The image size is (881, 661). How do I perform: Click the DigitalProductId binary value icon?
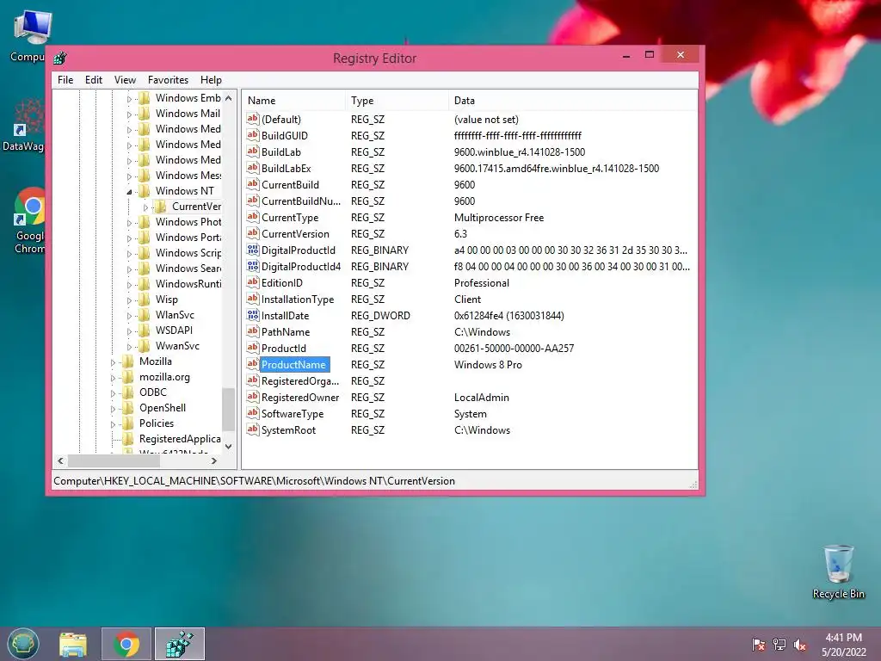coord(253,250)
